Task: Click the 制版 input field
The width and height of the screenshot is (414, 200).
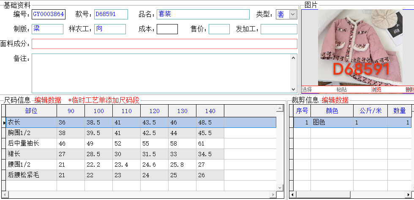Action: [47, 29]
